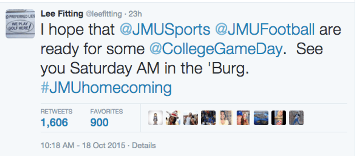Select the third avatar in the retweeter row
The width and height of the screenshot is (355, 156).
pyautogui.click(x=191, y=118)
